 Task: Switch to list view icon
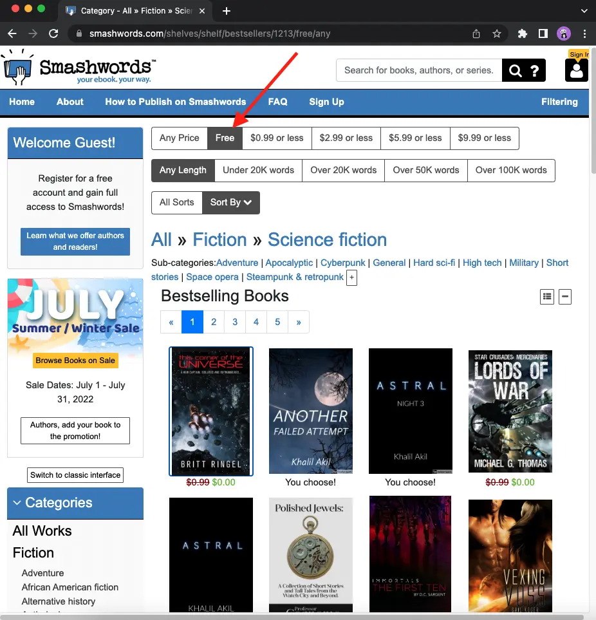tap(547, 297)
